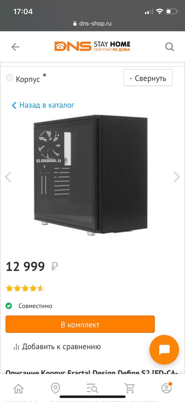Click Назад в каталог link

coord(43,105)
